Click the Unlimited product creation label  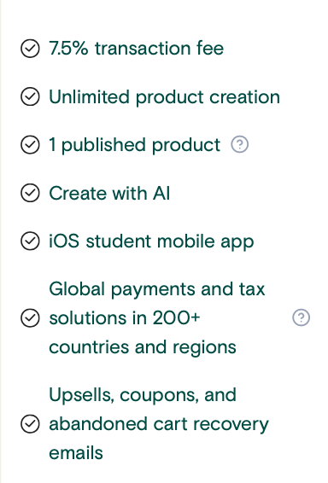pyautogui.click(x=164, y=97)
